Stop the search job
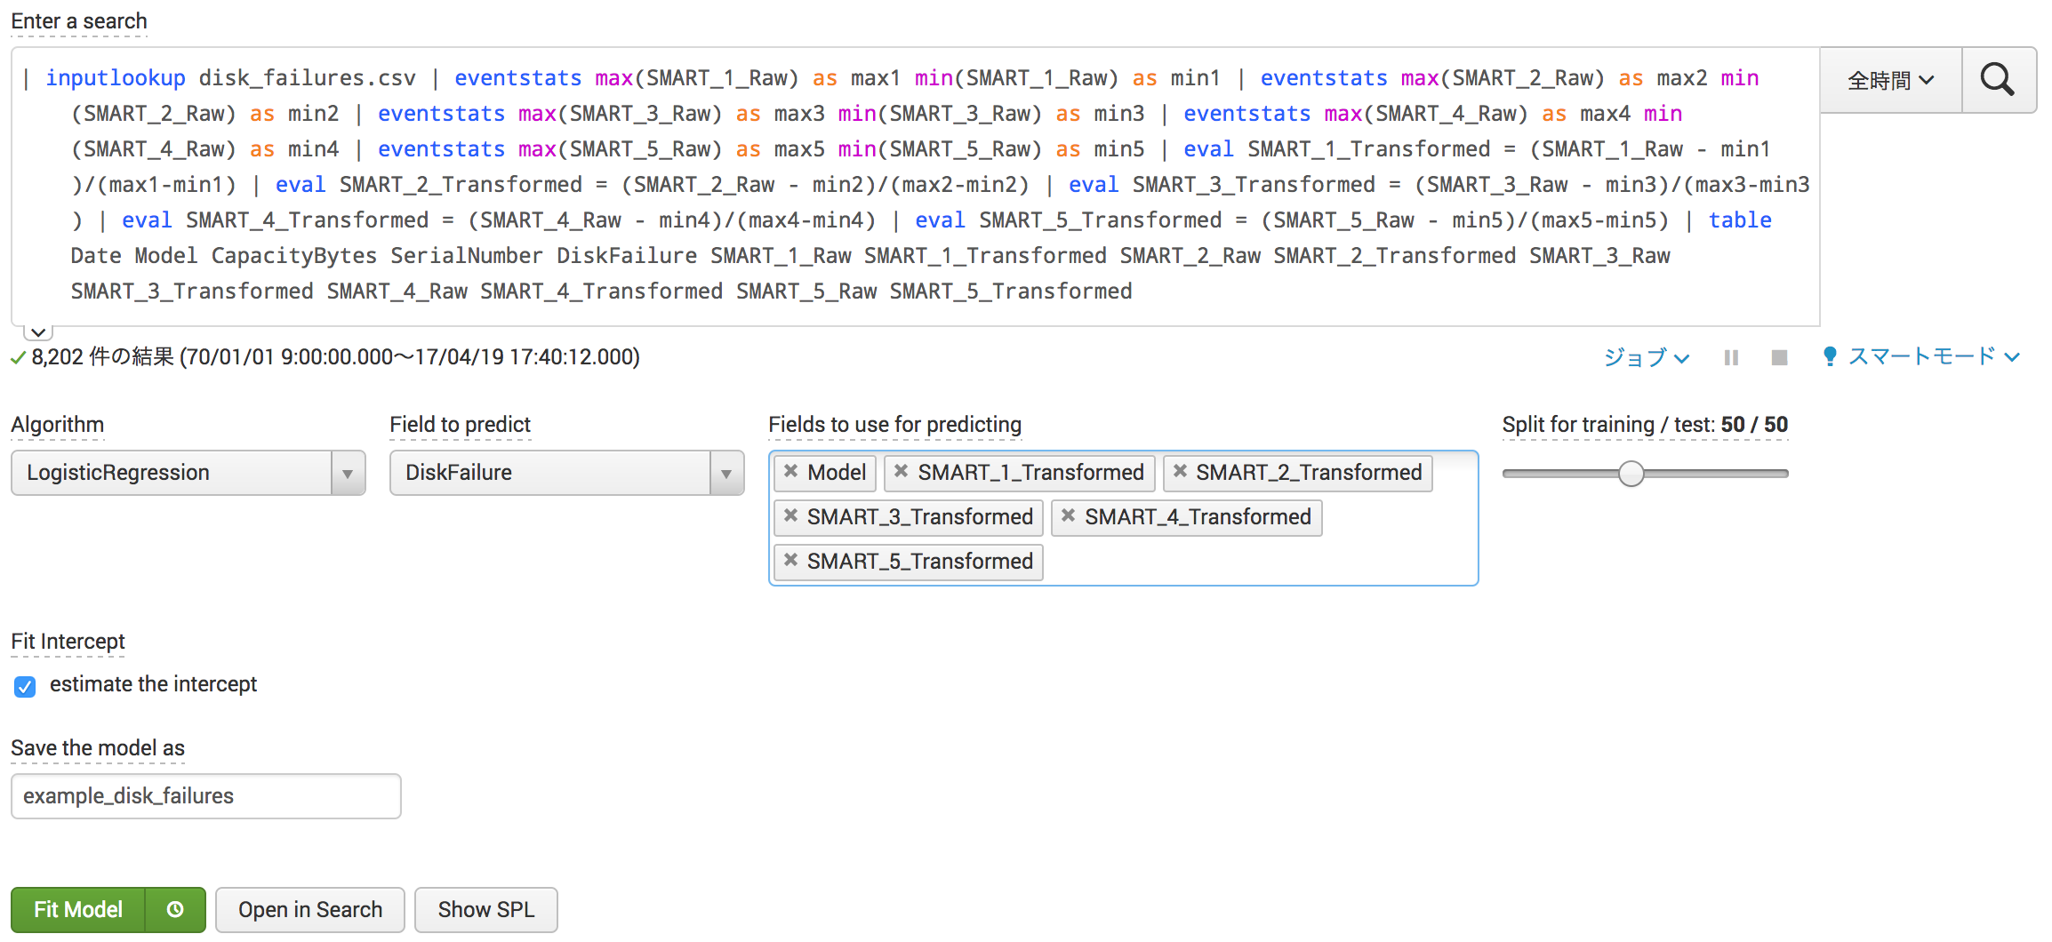Viewport: 2052px width, 942px height. pyautogui.click(x=1778, y=356)
